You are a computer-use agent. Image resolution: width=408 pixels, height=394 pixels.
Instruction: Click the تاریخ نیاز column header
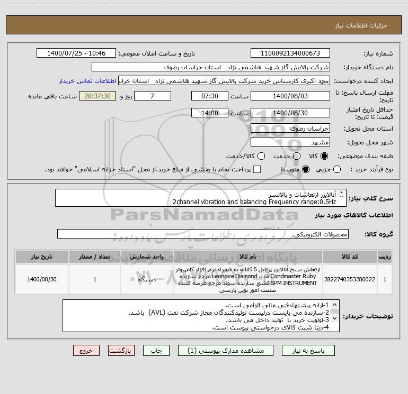tap(42, 256)
